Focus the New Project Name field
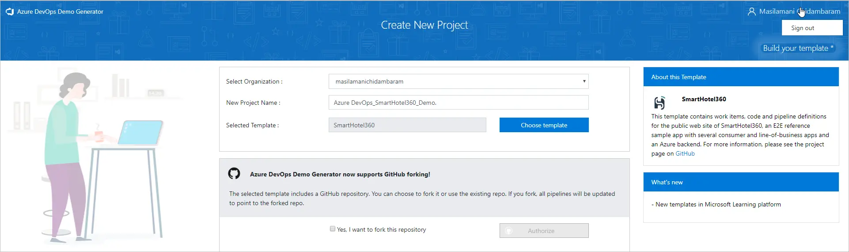849x252 pixels. 458,103
